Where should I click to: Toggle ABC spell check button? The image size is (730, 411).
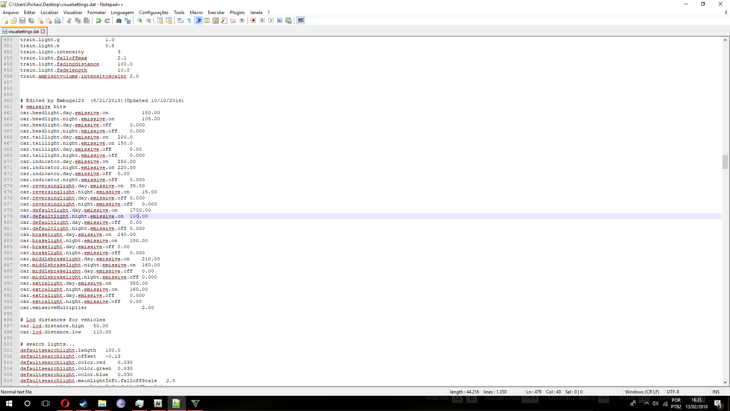(301, 21)
